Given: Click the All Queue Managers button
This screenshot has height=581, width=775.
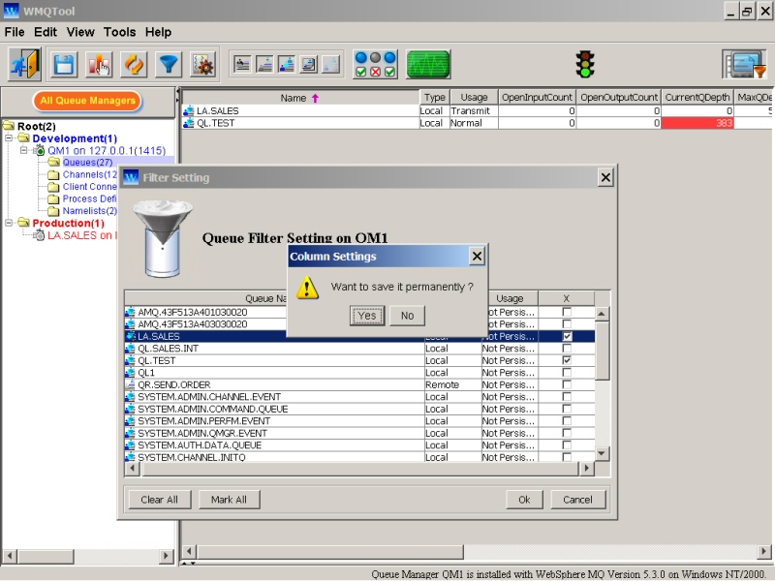Looking at the screenshot, I should tap(87, 101).
